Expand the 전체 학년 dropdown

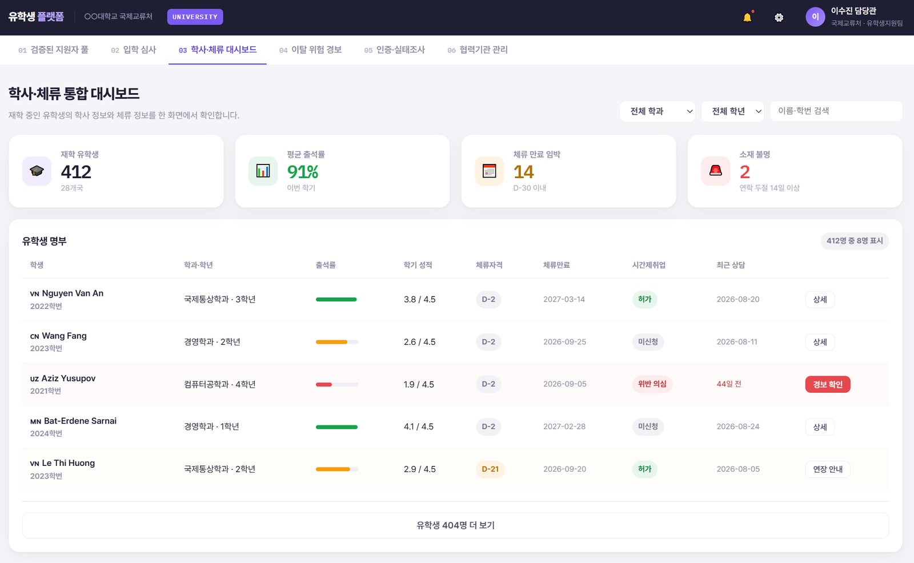733,111
